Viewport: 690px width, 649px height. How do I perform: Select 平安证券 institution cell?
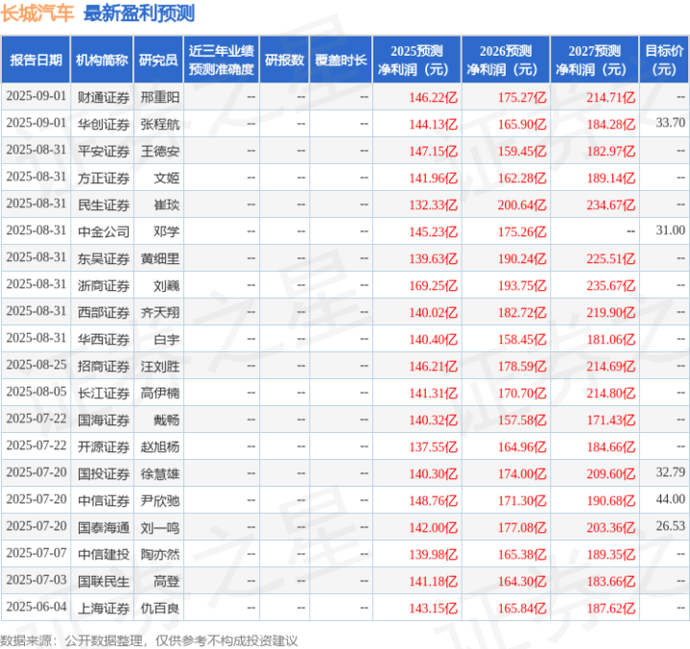tap(104, 151)
